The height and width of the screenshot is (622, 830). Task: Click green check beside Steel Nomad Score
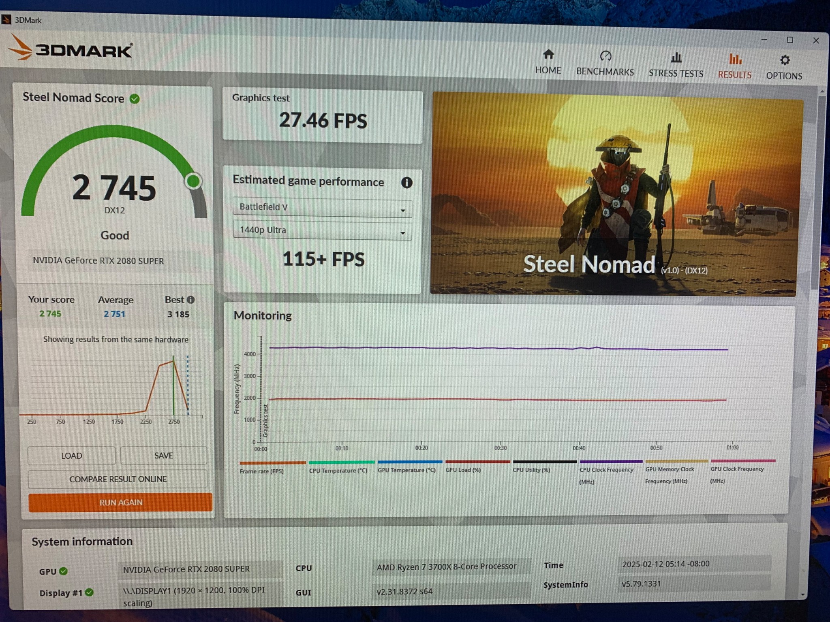[135, 99]
